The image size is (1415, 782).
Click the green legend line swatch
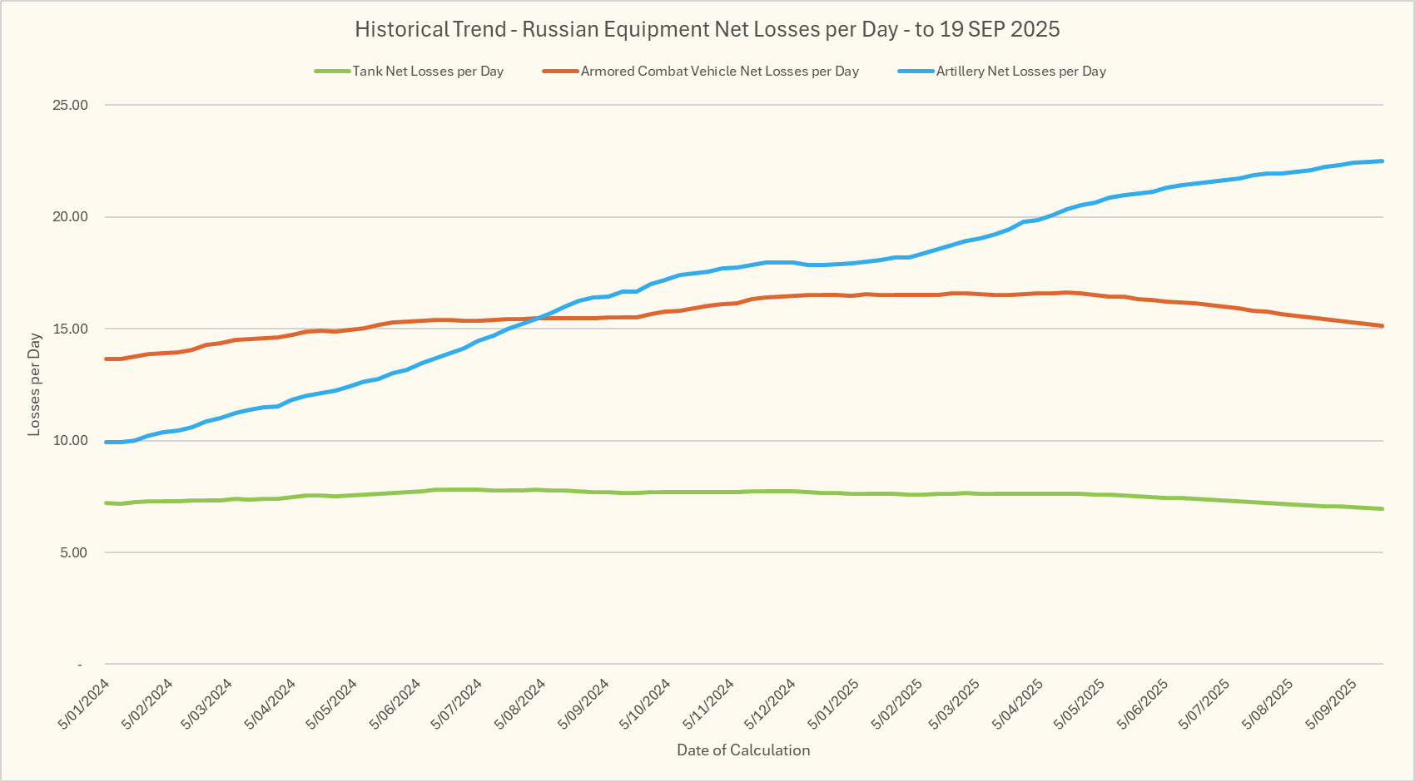click(332, 72)
